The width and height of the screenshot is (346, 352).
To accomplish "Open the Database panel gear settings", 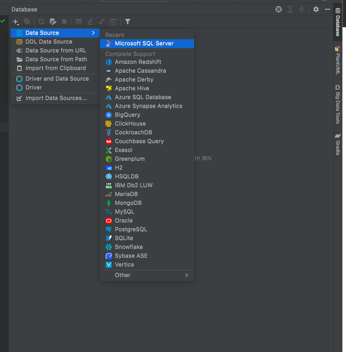I will coord(316,9).
